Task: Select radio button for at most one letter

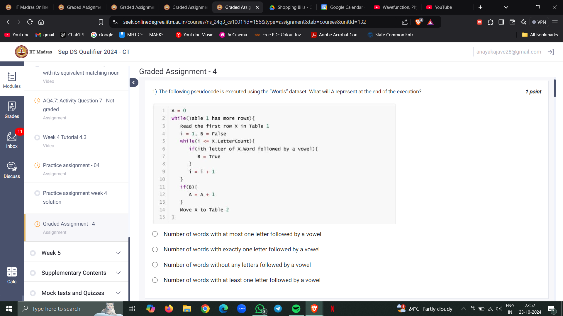Action: pos(156,234)
